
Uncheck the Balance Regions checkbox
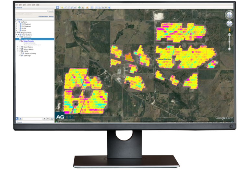tap(19, 49)
